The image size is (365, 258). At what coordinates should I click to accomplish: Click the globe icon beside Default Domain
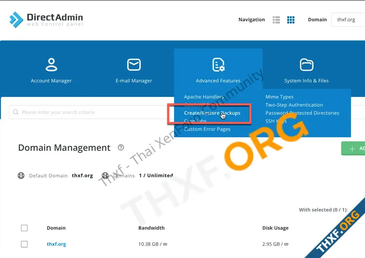click(x=21, y=175)
